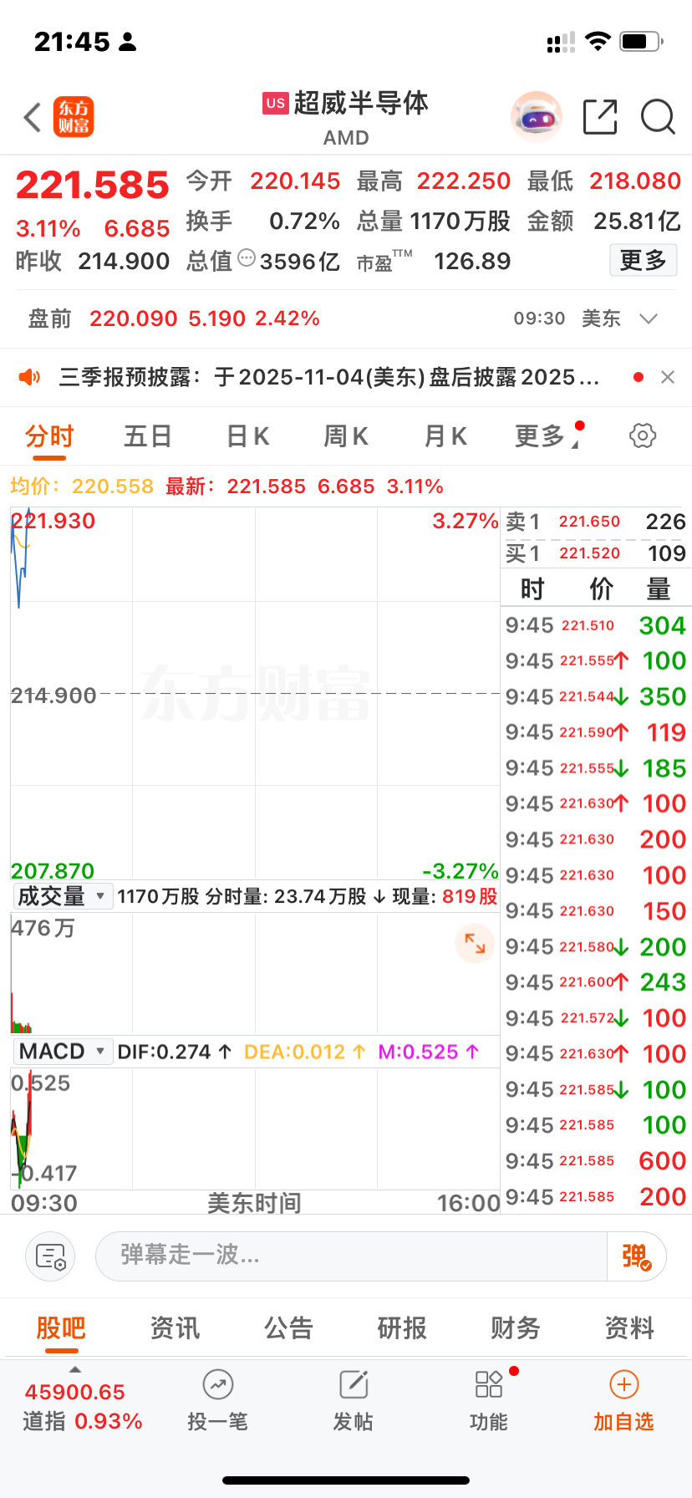The height and width of the screenshot is (1498, 692).
Task: Open the 股吧 tab
Action: (x=61, y=1328)
